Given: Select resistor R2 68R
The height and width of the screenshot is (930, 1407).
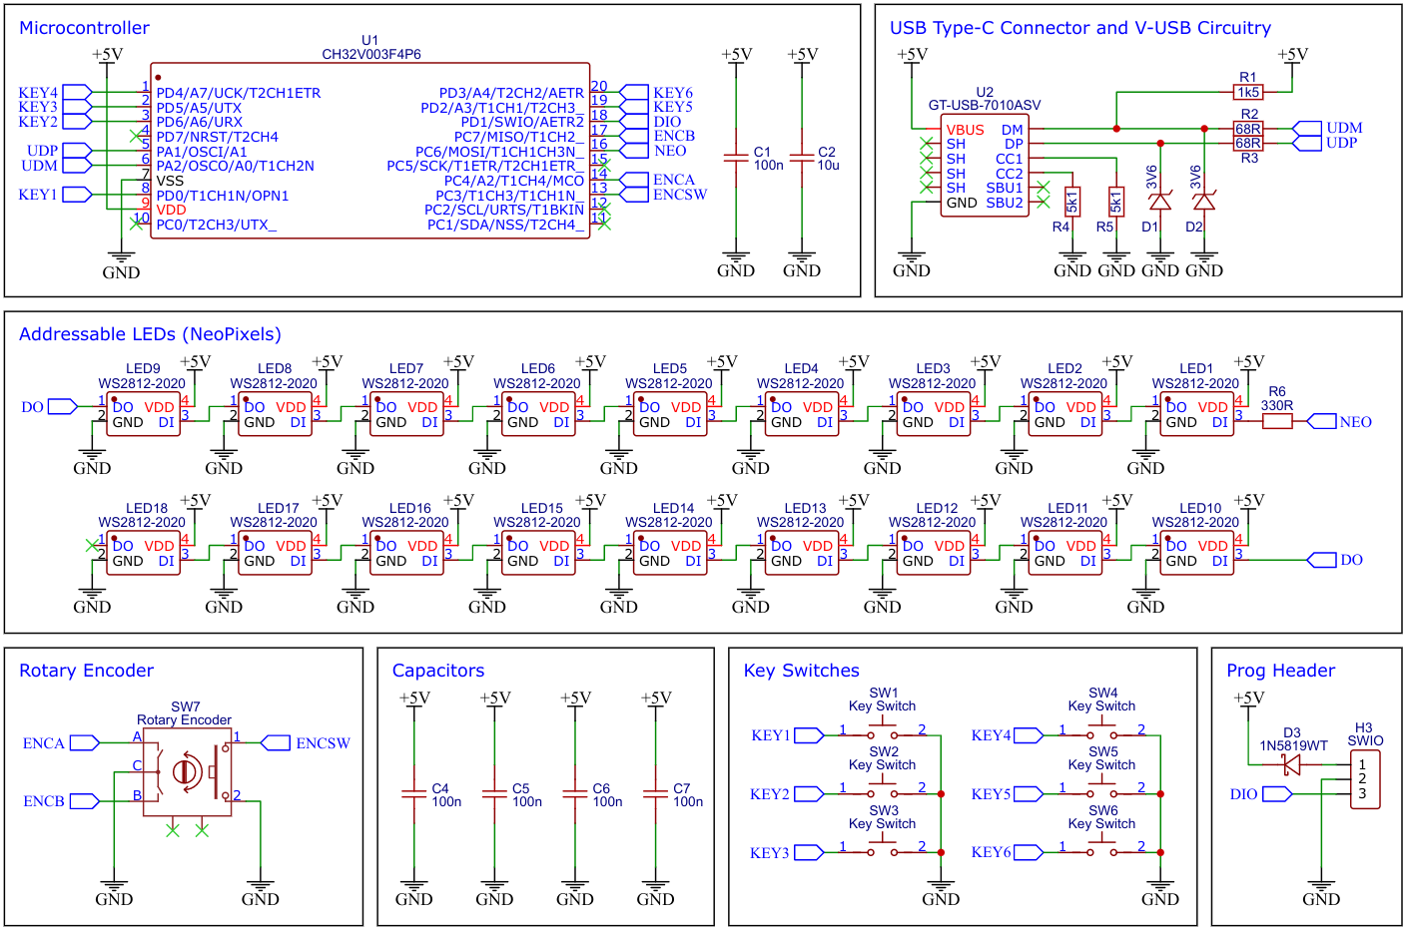Looking at the screenshot, I should 1248,129.
